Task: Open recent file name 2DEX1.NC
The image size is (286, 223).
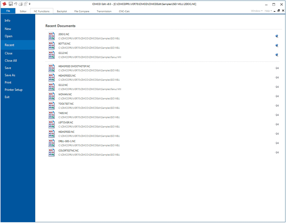Action: point(64,34)
